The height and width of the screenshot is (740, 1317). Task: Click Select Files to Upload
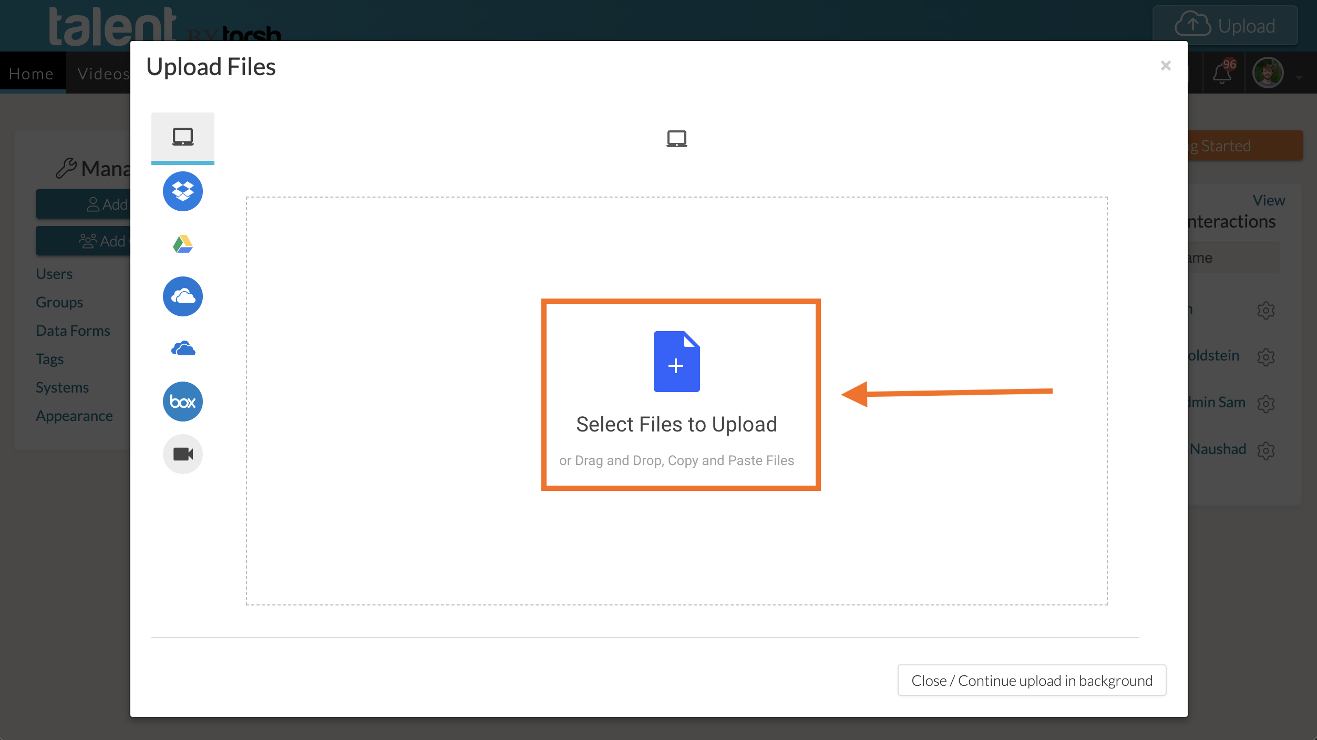(676, 424)
